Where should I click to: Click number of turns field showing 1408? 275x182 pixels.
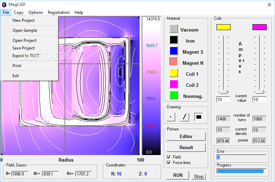tap(223, 119)
